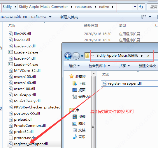Click register_wrapper.dll icon in fix folder
The height and width of the screenshot is (148, 158).
[x=104, y=83]
